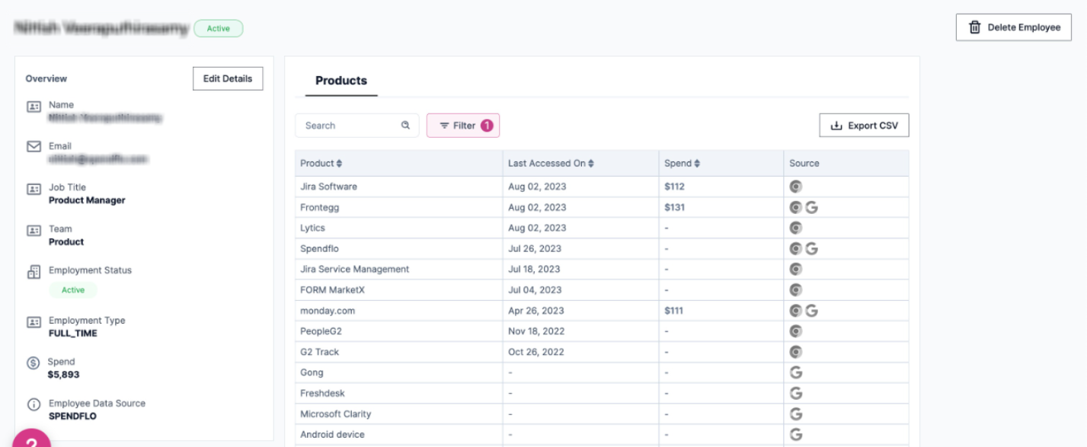Viewport: 1087px width, 447px height.
Task: Sort the table by Spend column
Action: [698, 164]
